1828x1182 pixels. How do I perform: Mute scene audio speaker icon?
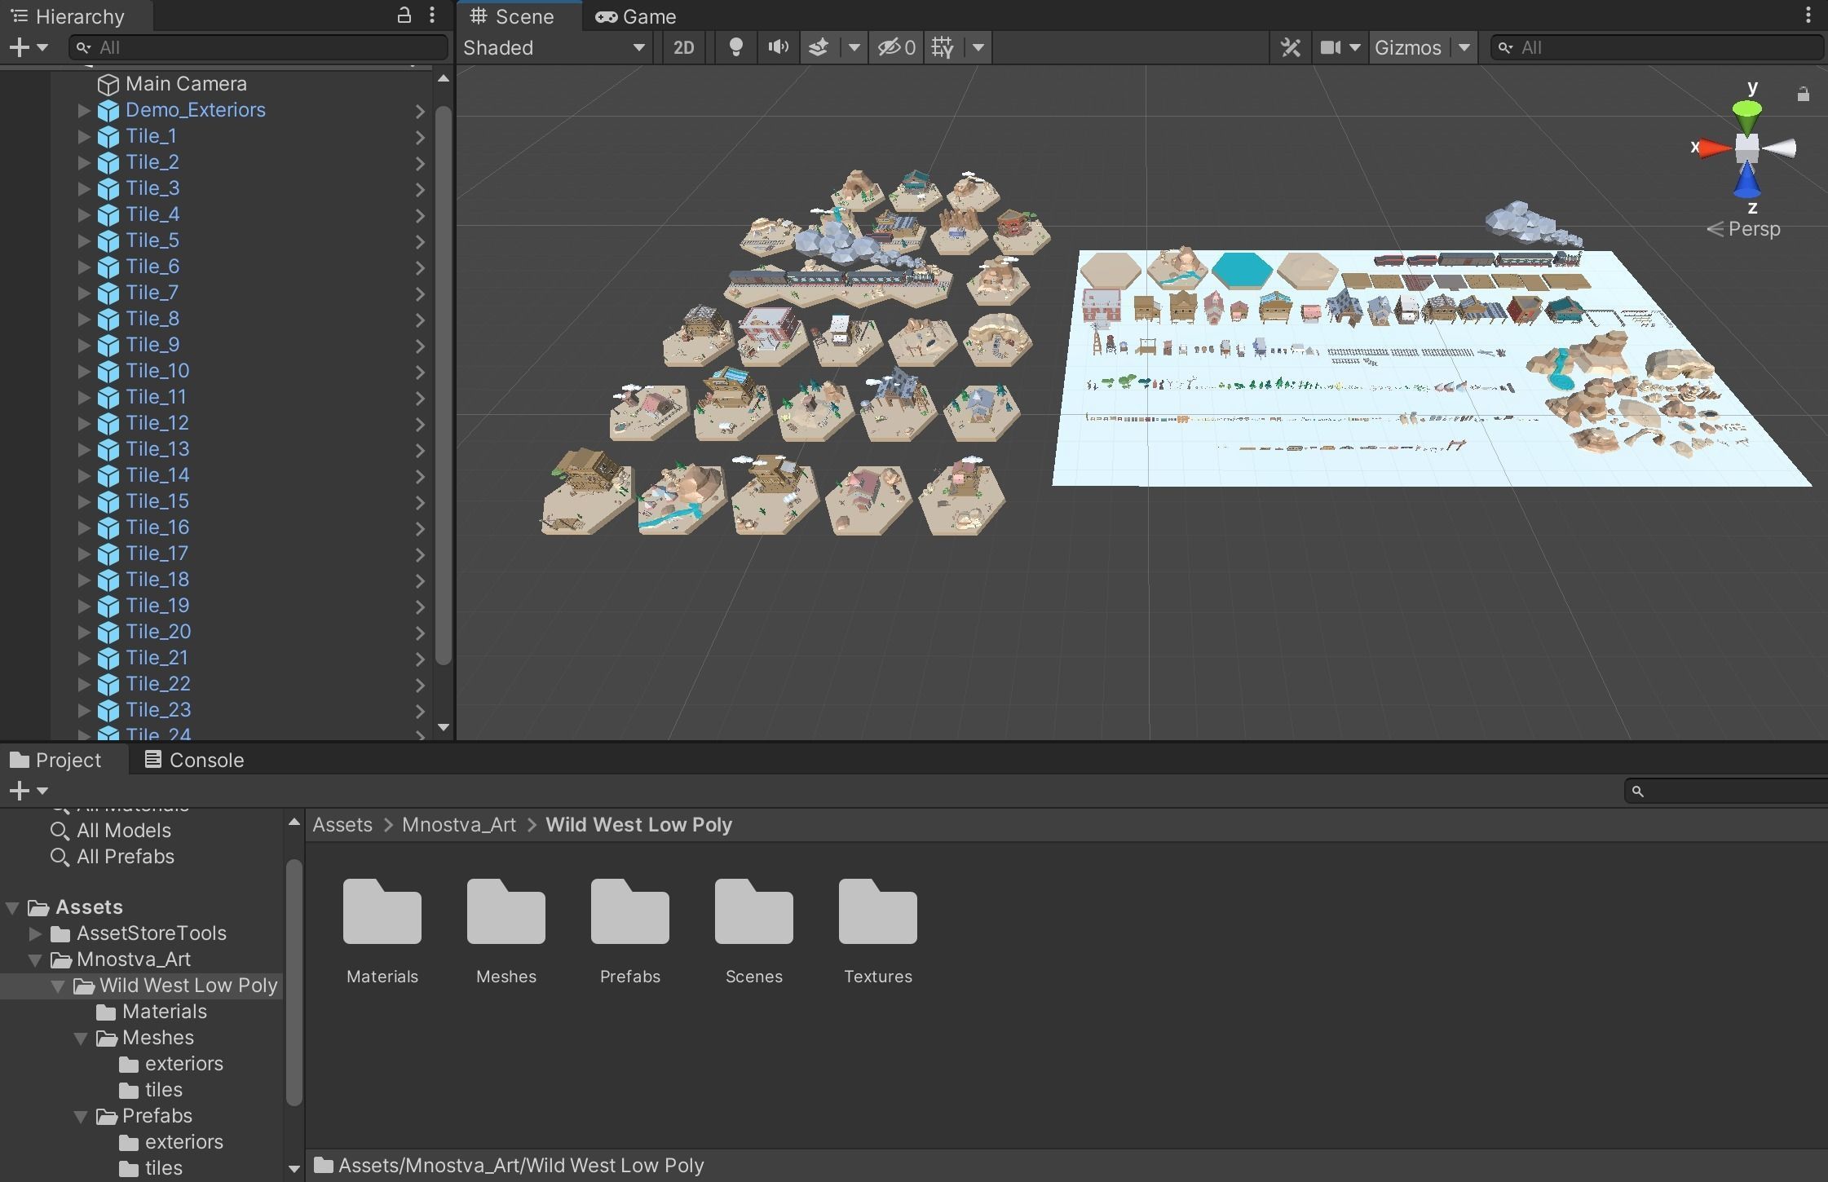click(778, 47)
